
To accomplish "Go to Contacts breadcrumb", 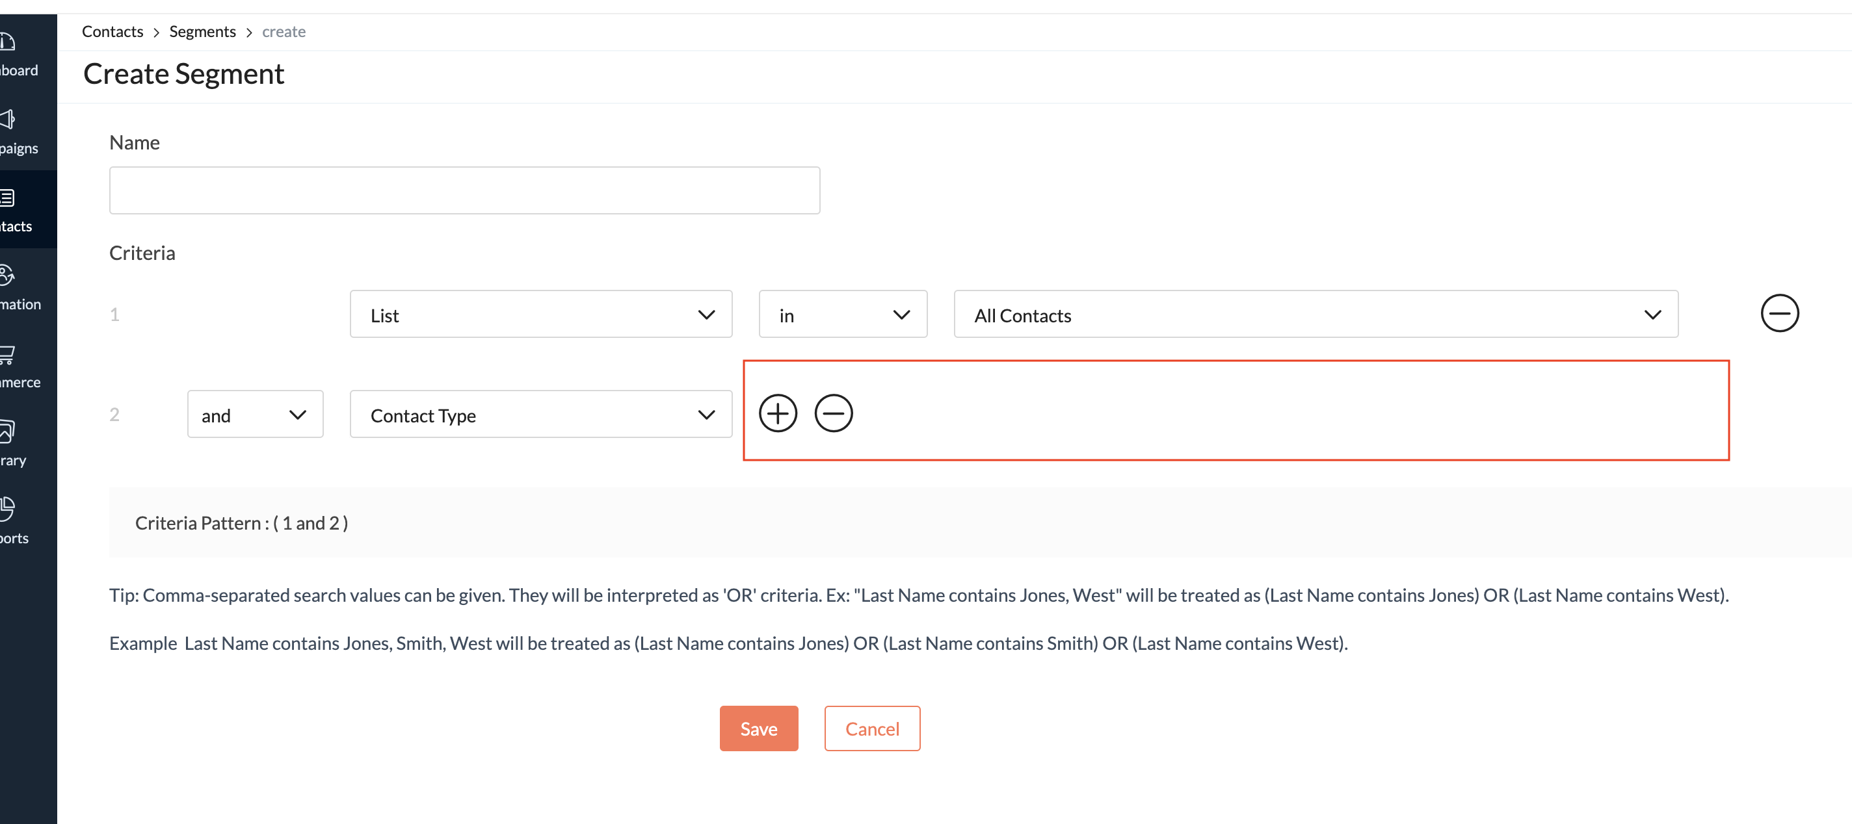I will 112,32.
